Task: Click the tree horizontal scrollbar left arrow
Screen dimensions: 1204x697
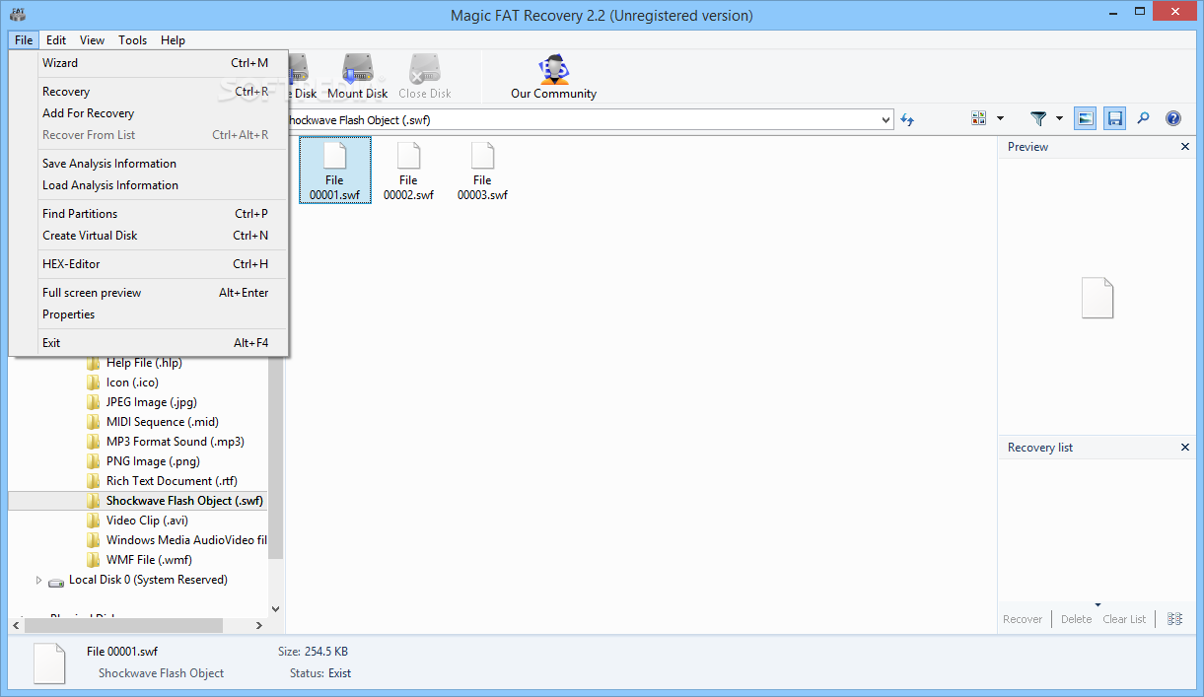Action: 17,625
